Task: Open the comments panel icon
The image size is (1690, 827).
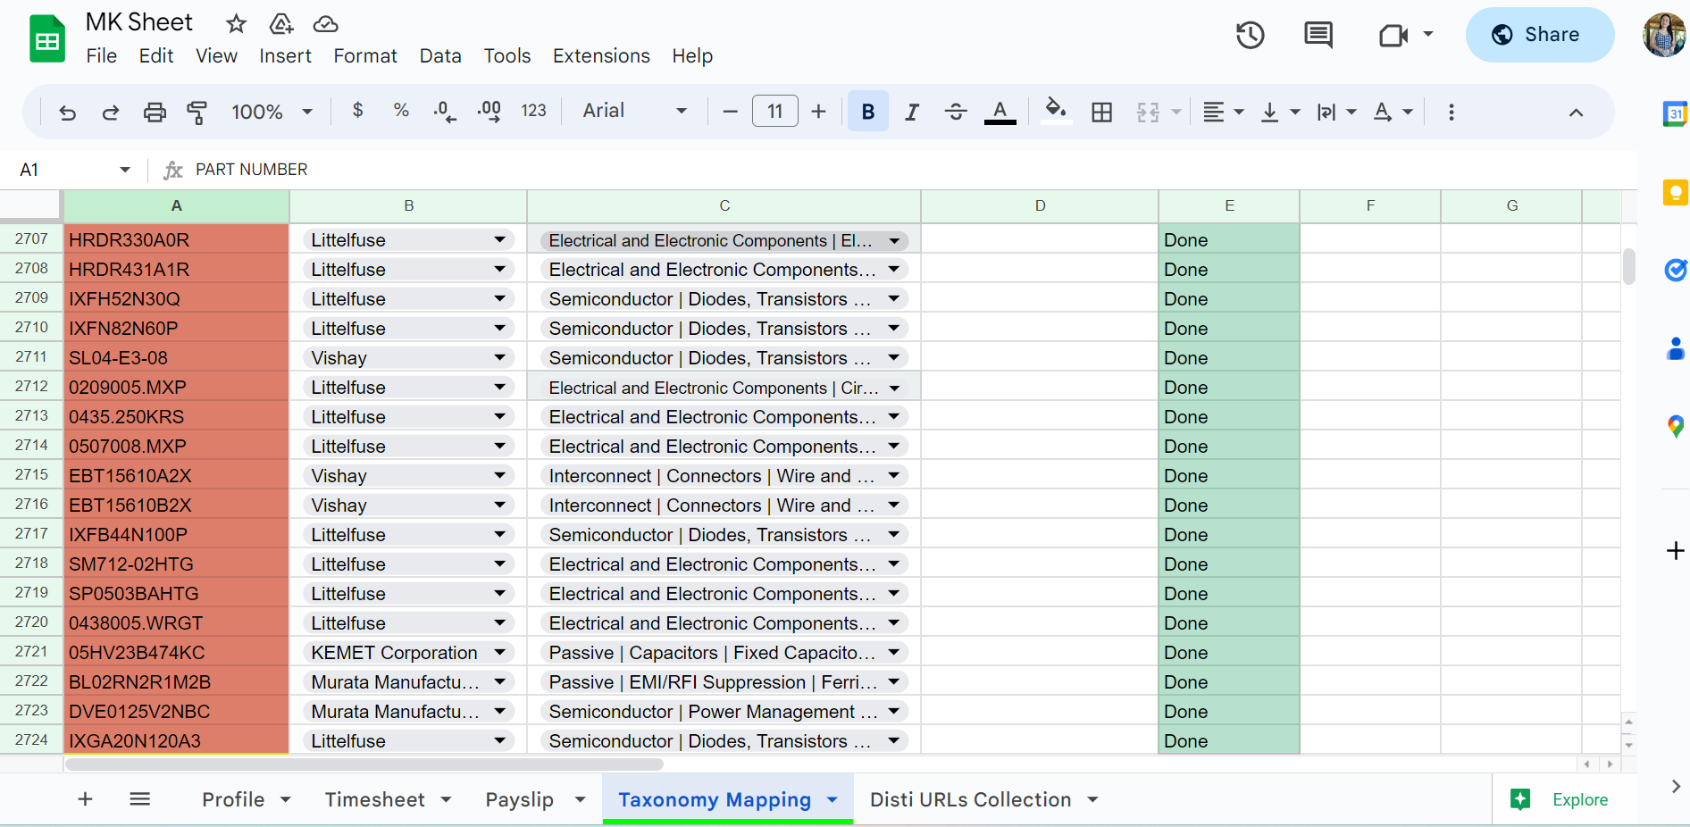Action: coord(1318,35)
